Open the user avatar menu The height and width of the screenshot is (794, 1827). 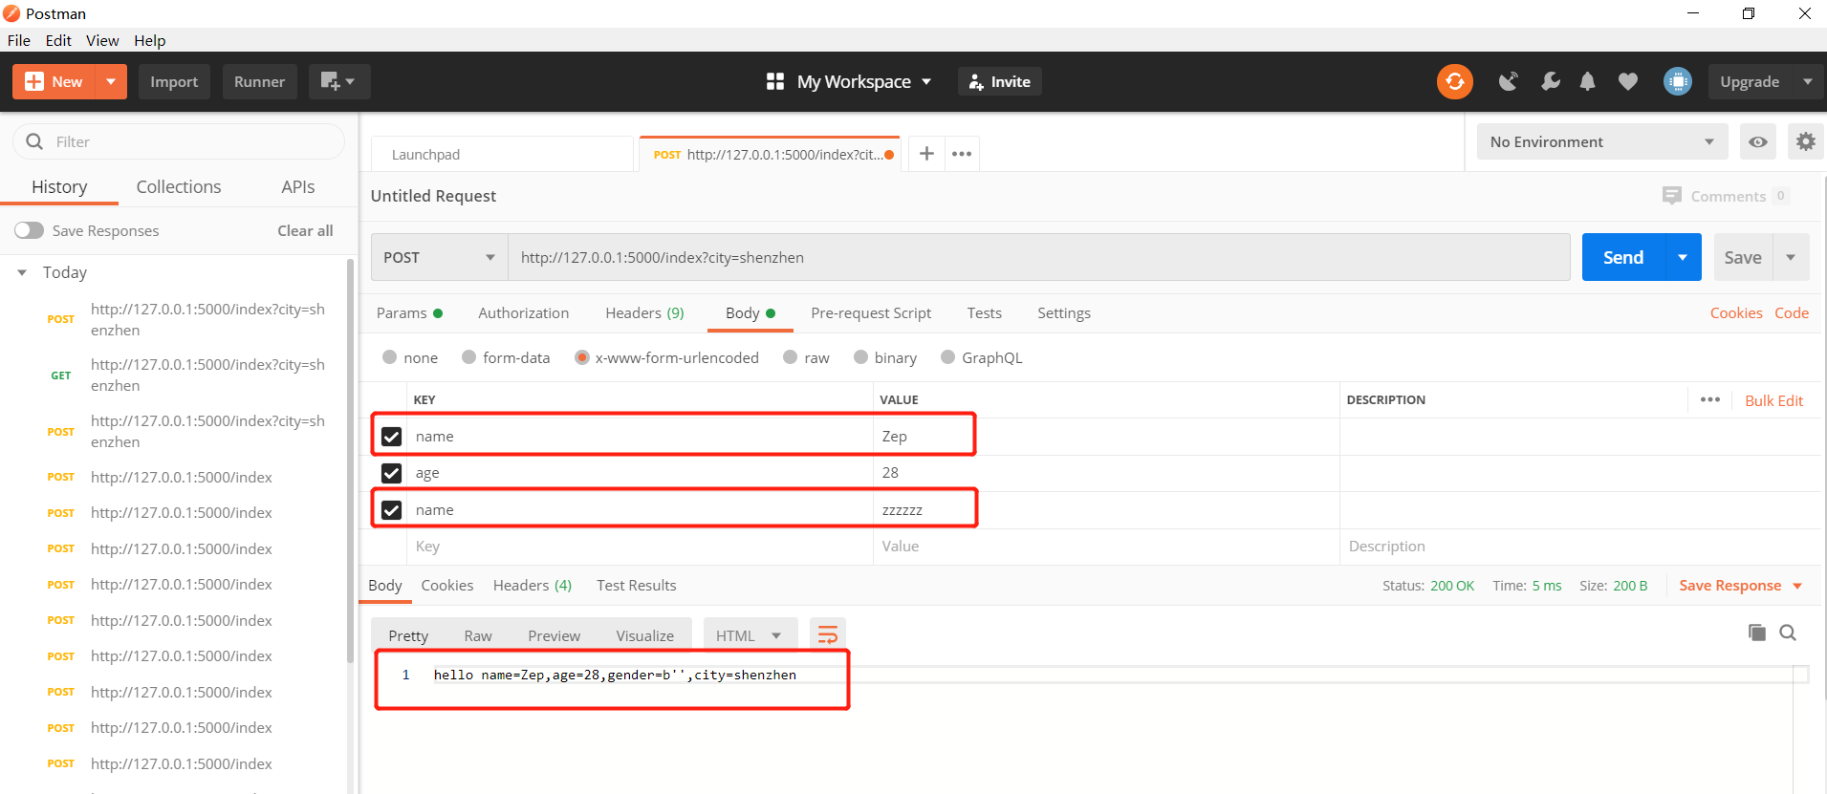[x=1677, y=82]
